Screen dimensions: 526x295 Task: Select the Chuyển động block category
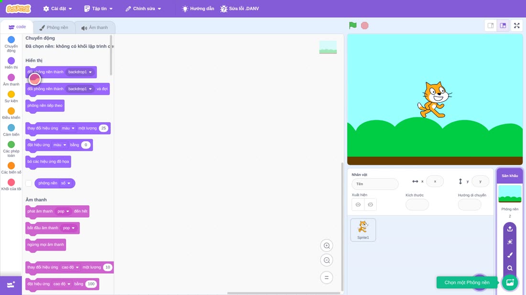pos(11,44)
